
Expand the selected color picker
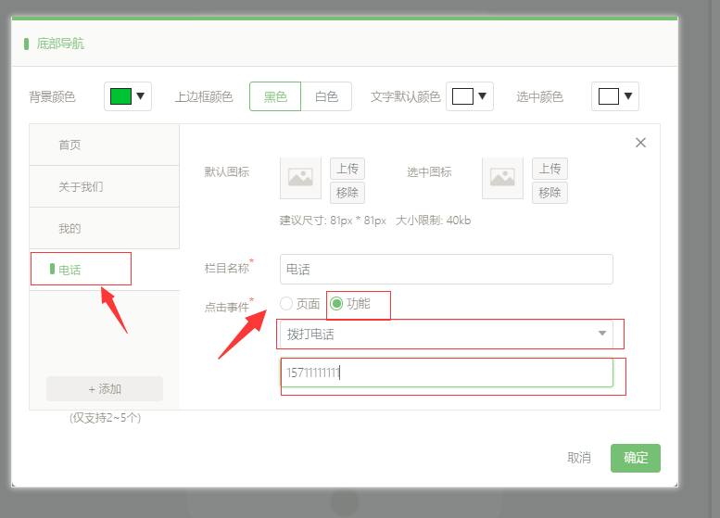[615, 96]
